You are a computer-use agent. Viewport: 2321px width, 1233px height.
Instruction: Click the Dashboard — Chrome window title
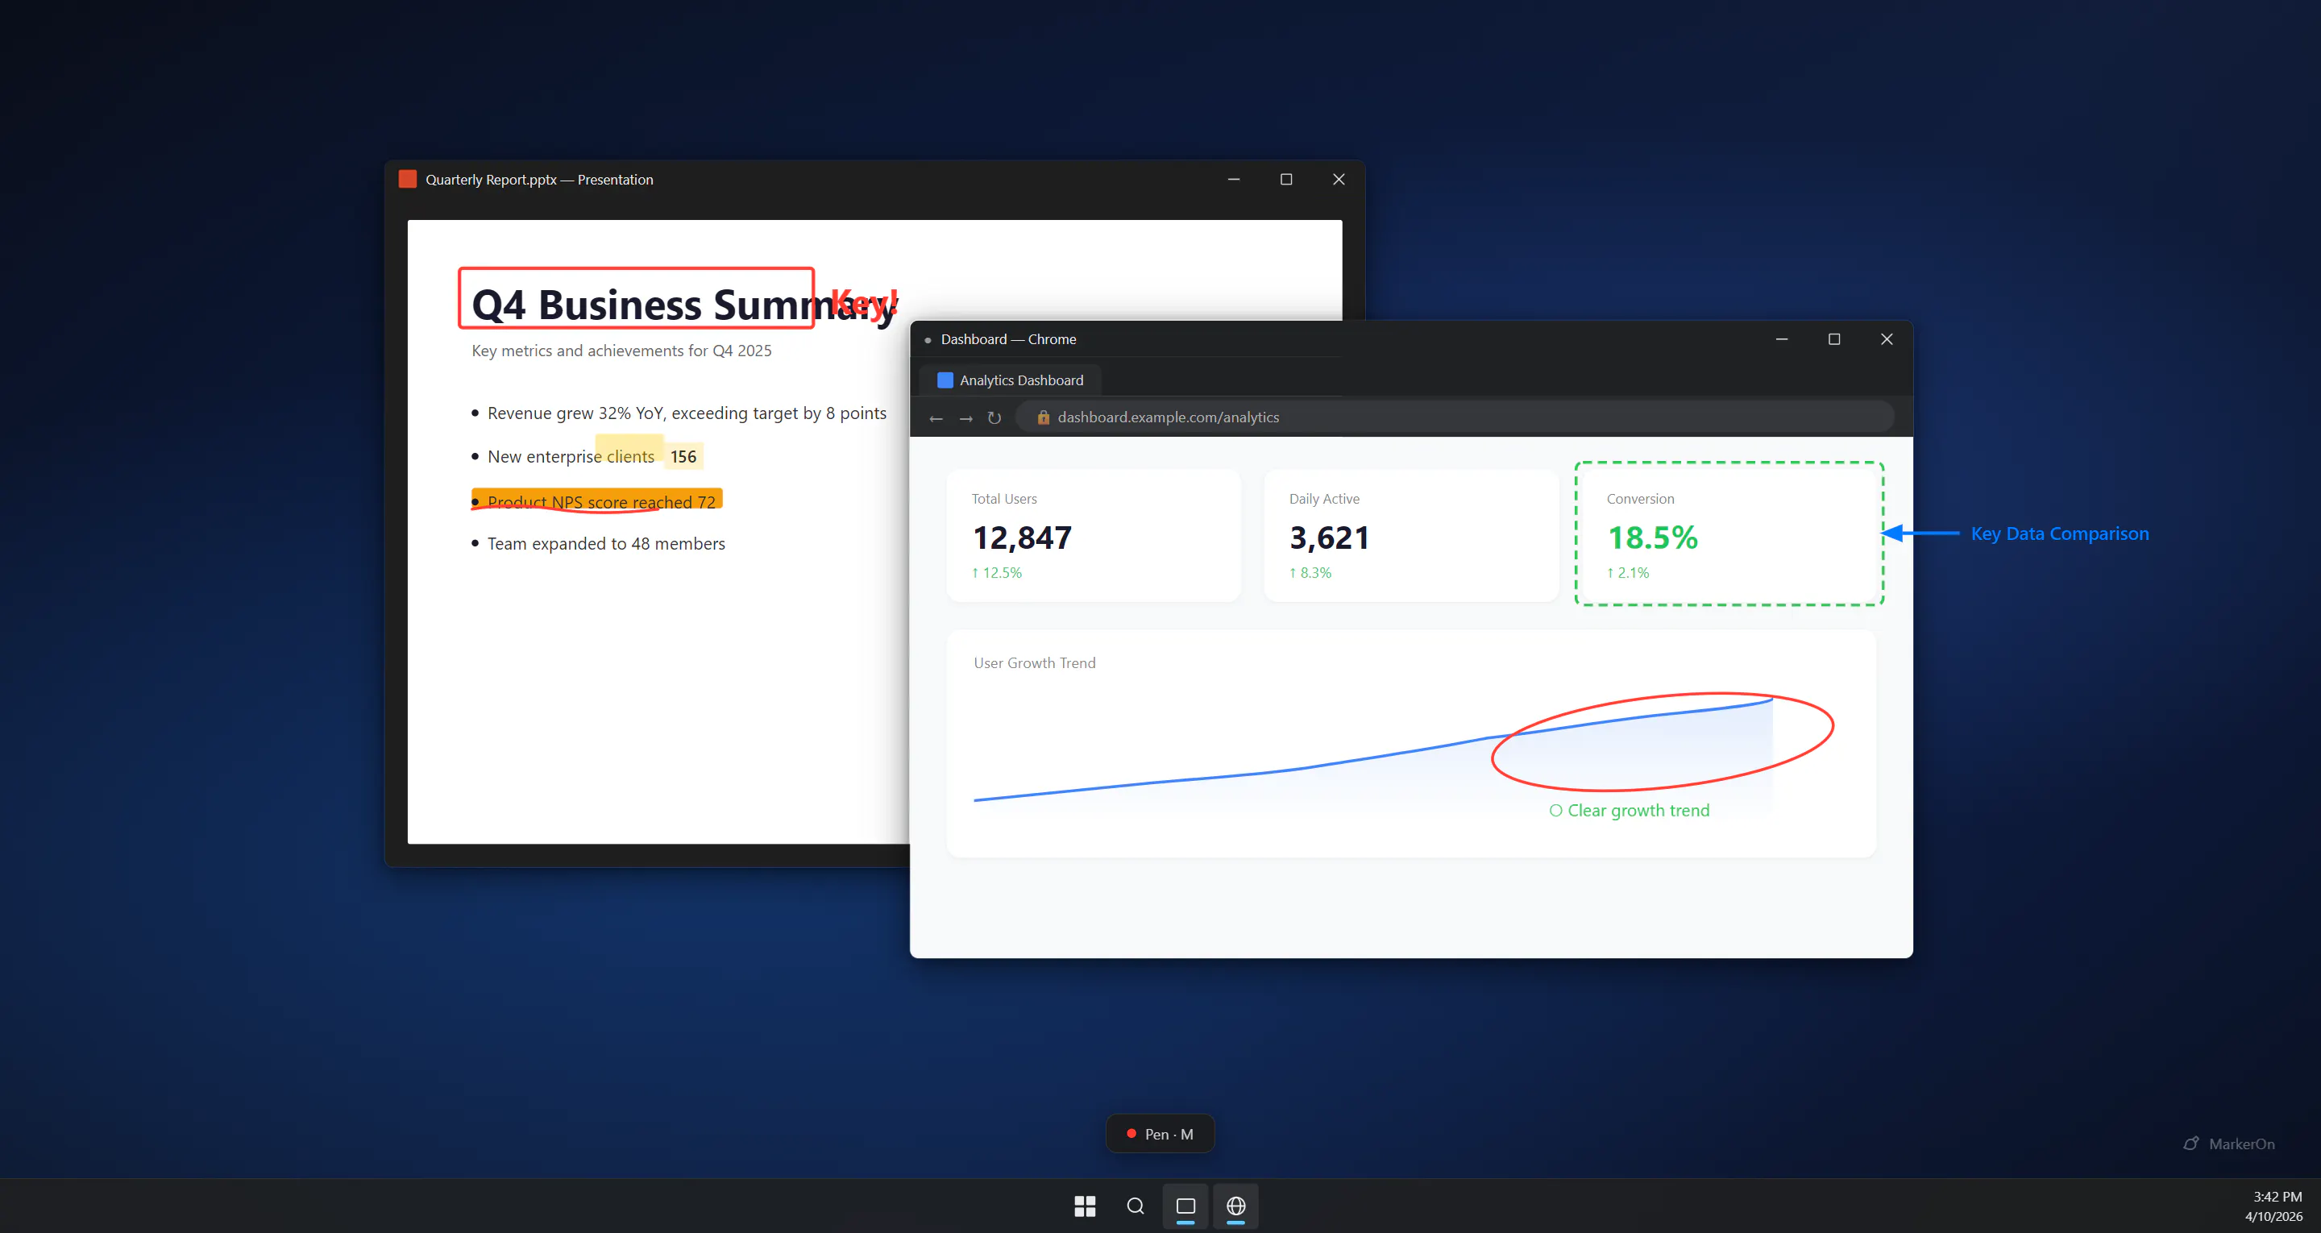[1008, 340]
